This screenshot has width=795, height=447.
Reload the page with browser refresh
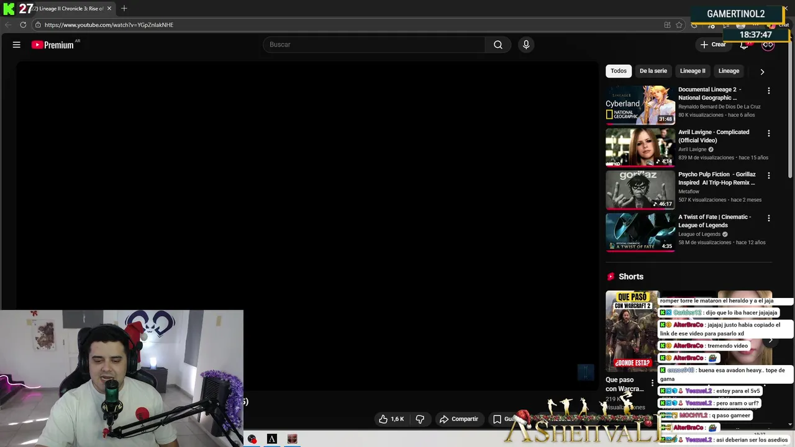[23, 25]
